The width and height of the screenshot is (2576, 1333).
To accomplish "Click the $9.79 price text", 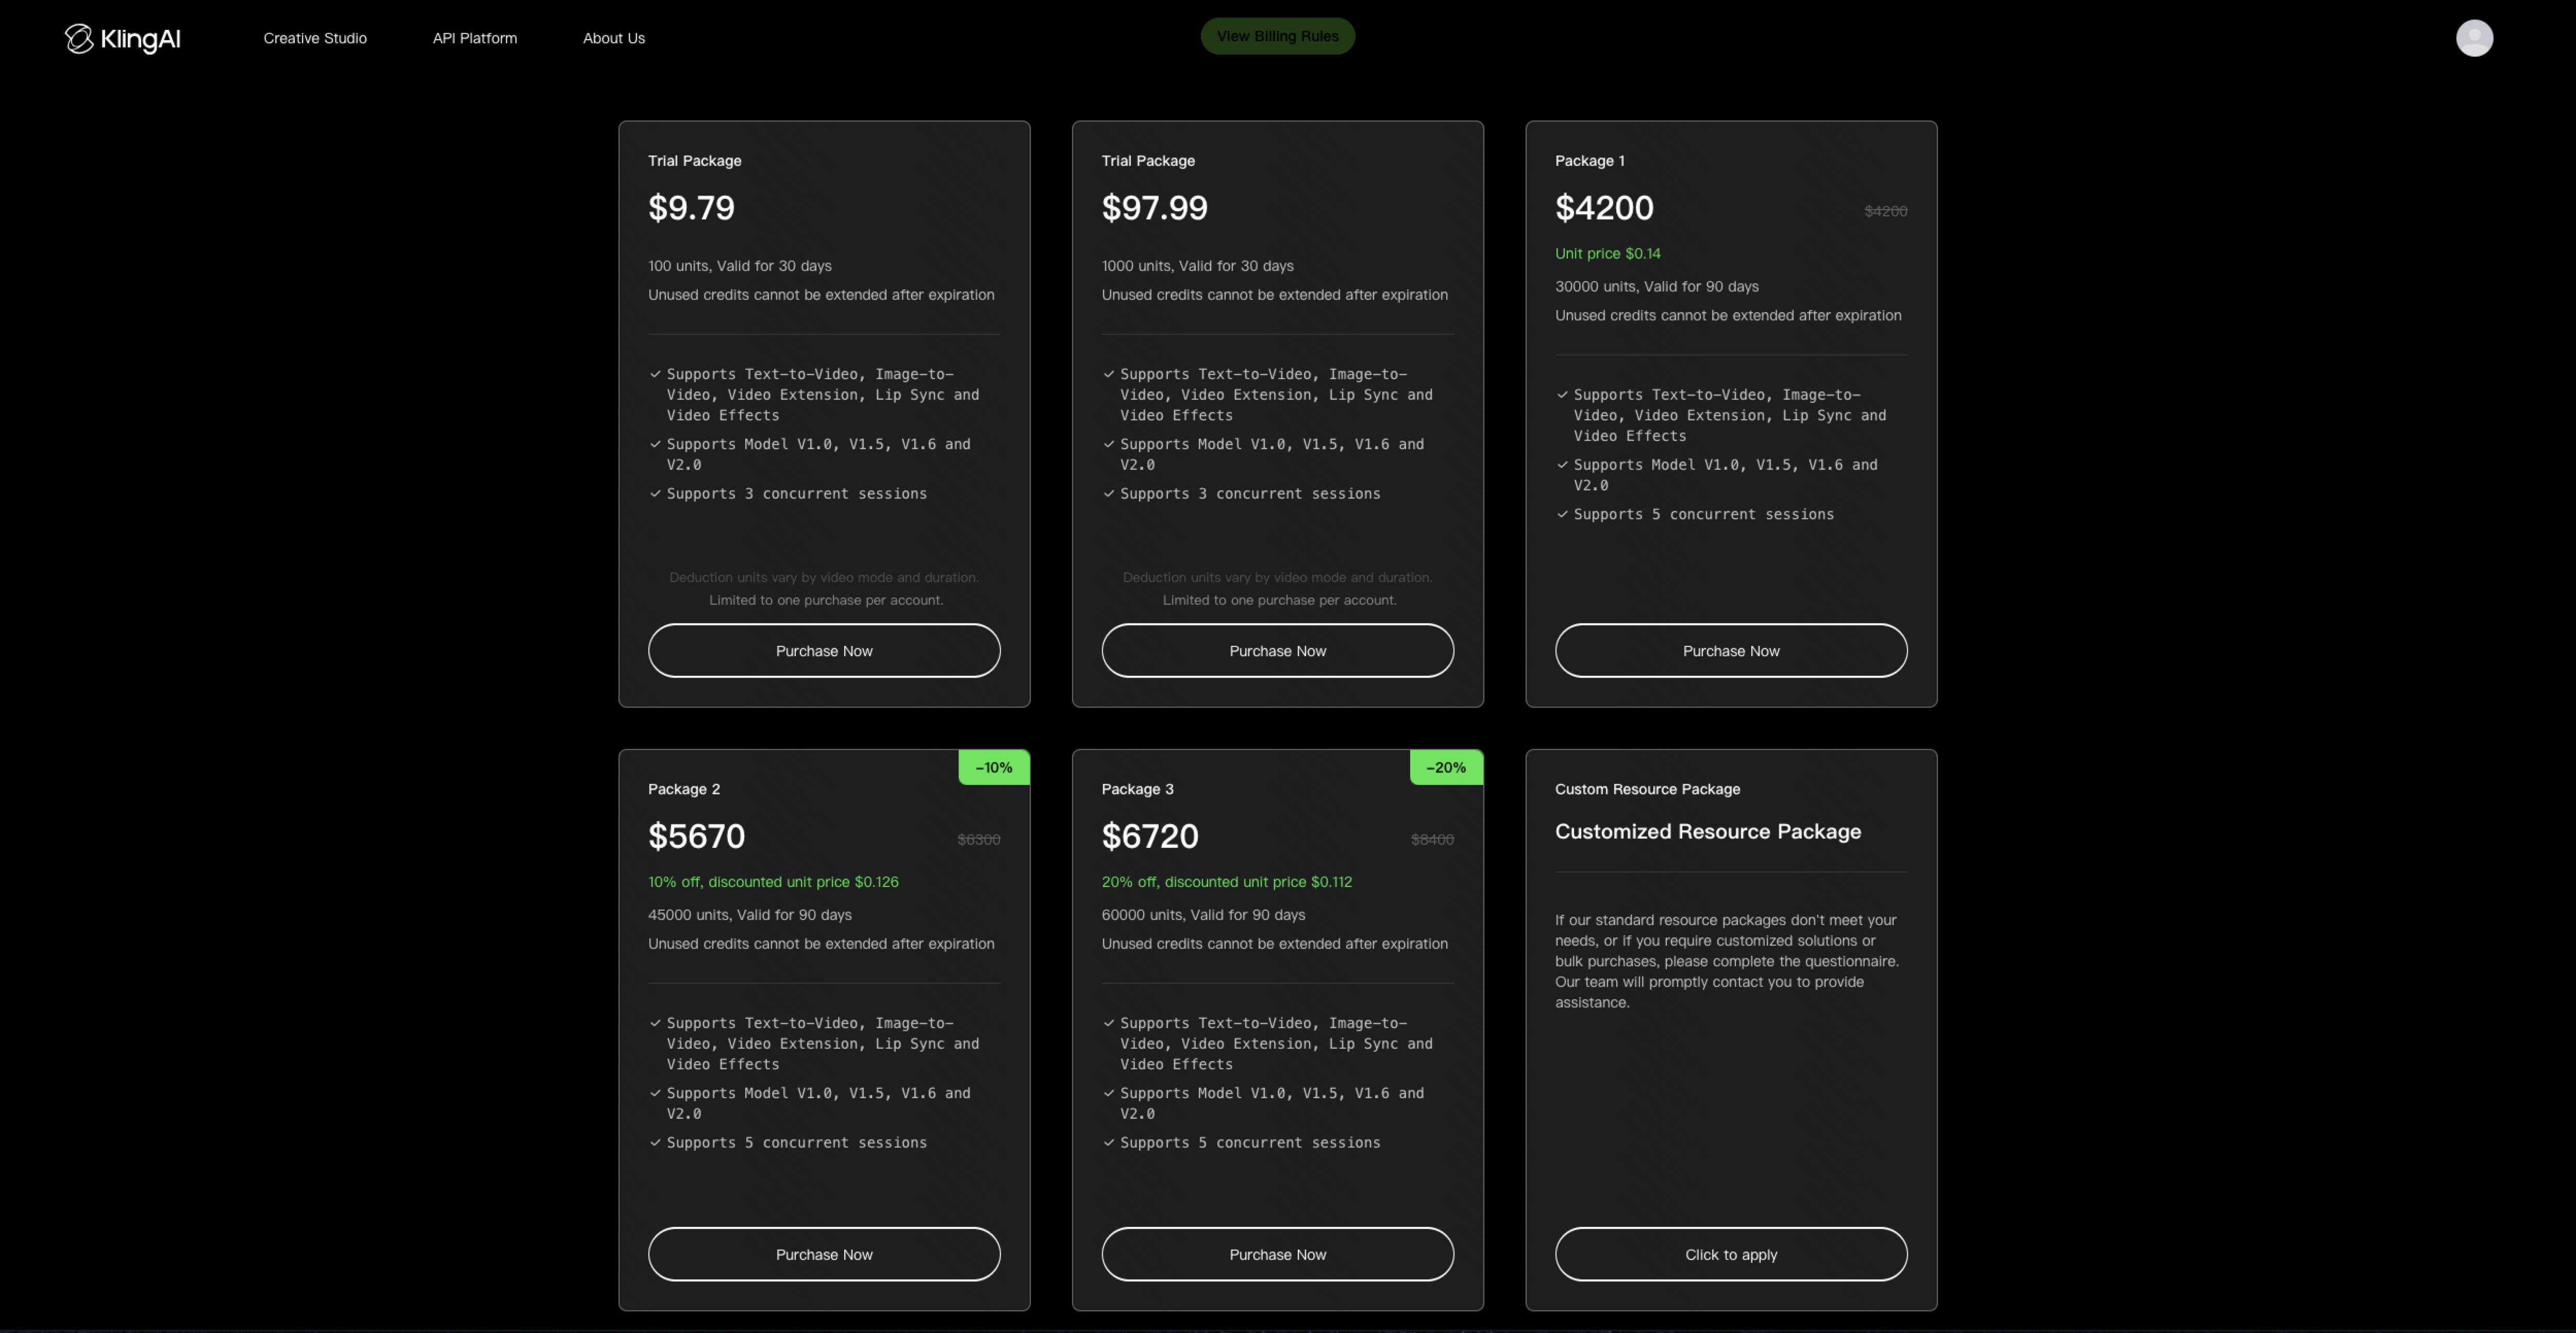I will [x=691, y=208].
